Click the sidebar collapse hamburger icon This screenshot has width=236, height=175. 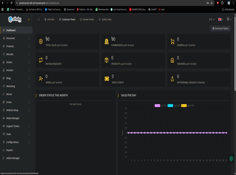pyautogui.click(x=29, y=19)
